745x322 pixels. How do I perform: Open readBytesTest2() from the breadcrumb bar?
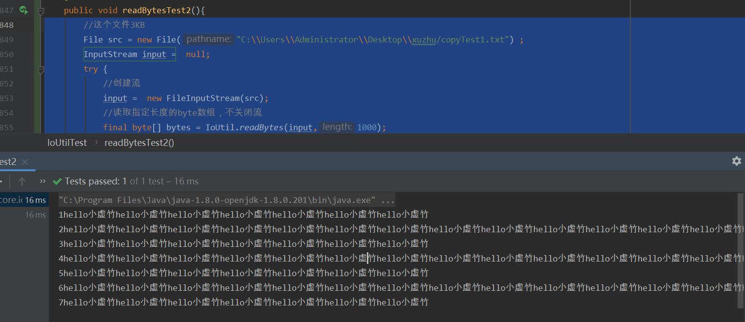pos(139,142)
